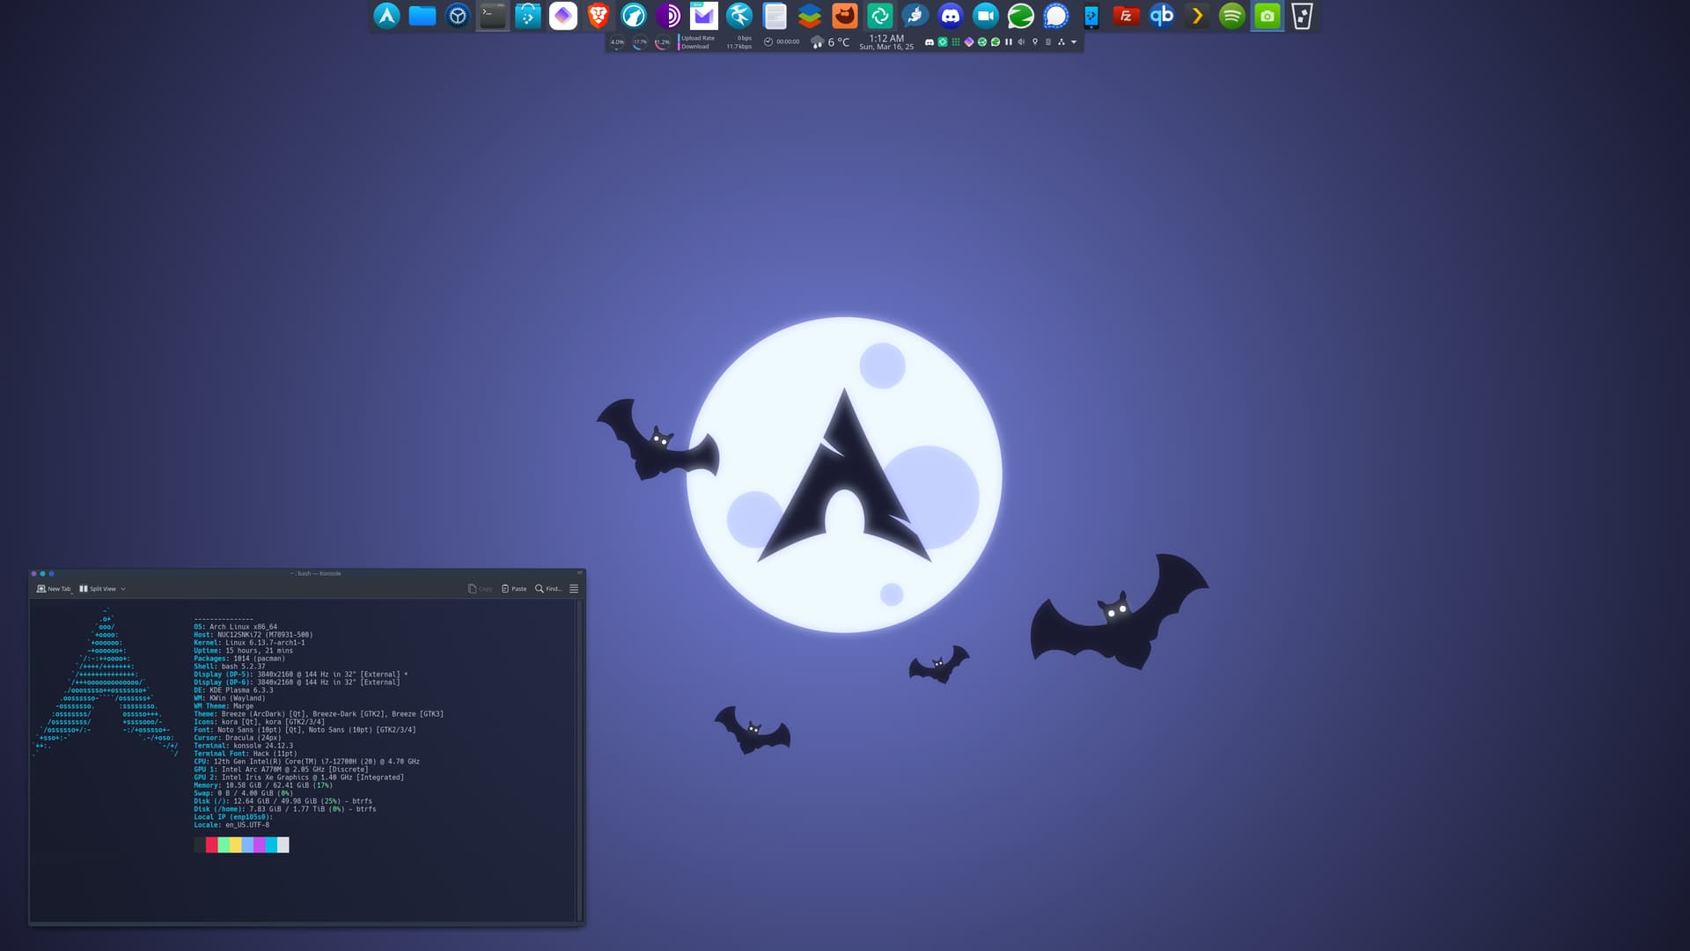This screenshot has width=1690, height=951.
Task: Launch qBittorrent from the dock
Action: [x=1162, y=16]
